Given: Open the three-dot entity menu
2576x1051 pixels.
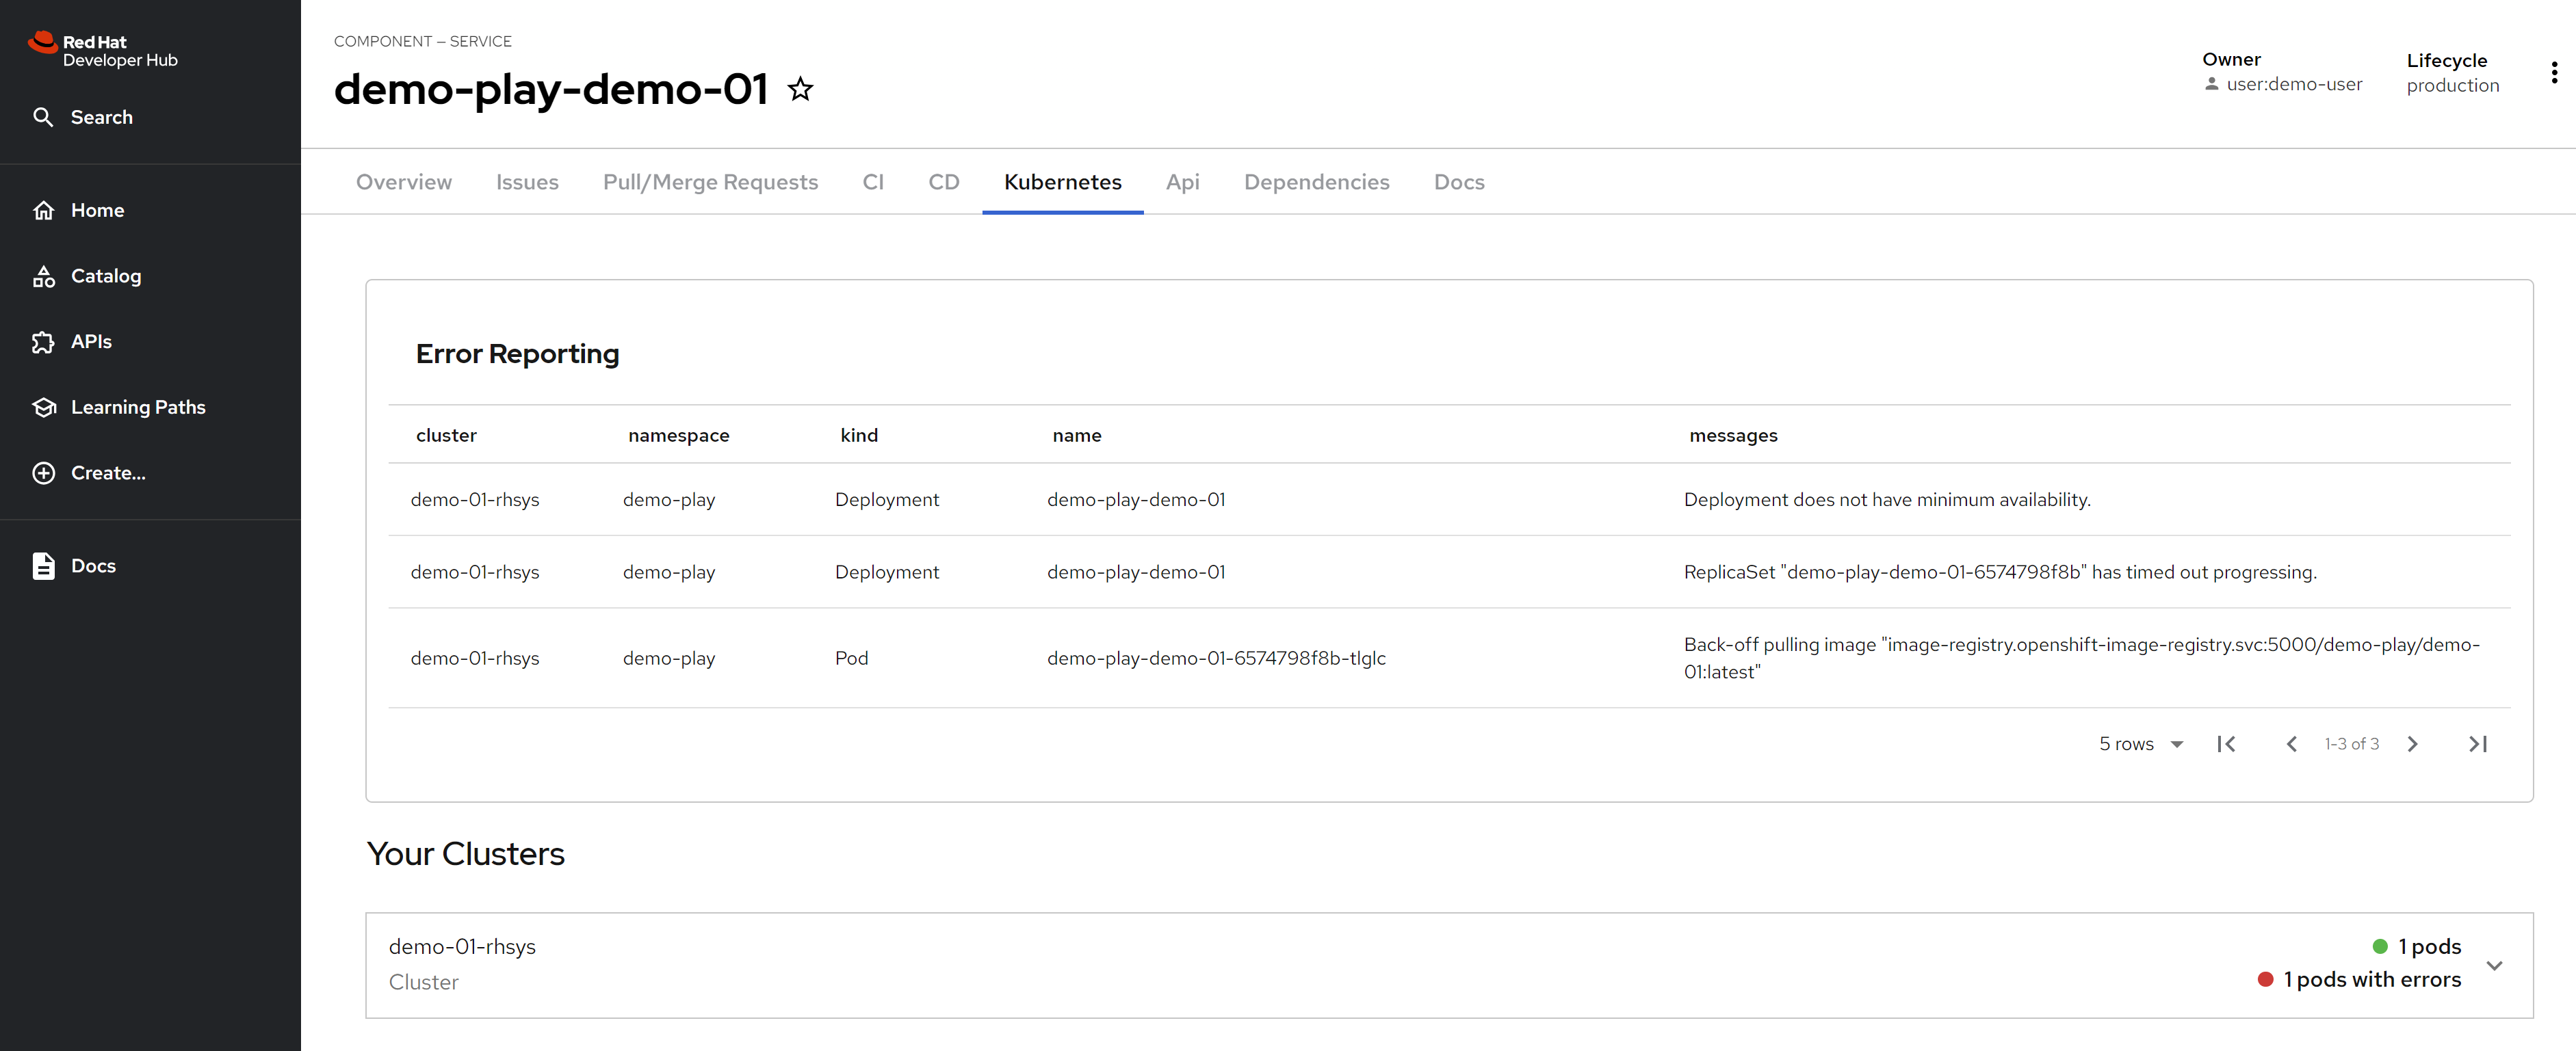Looking at the screenshot, I should [2553, 73].
